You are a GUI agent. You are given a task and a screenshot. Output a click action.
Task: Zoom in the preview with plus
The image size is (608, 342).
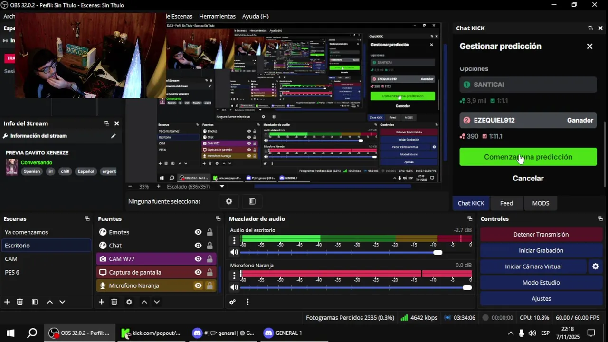[x=158, y=187]
